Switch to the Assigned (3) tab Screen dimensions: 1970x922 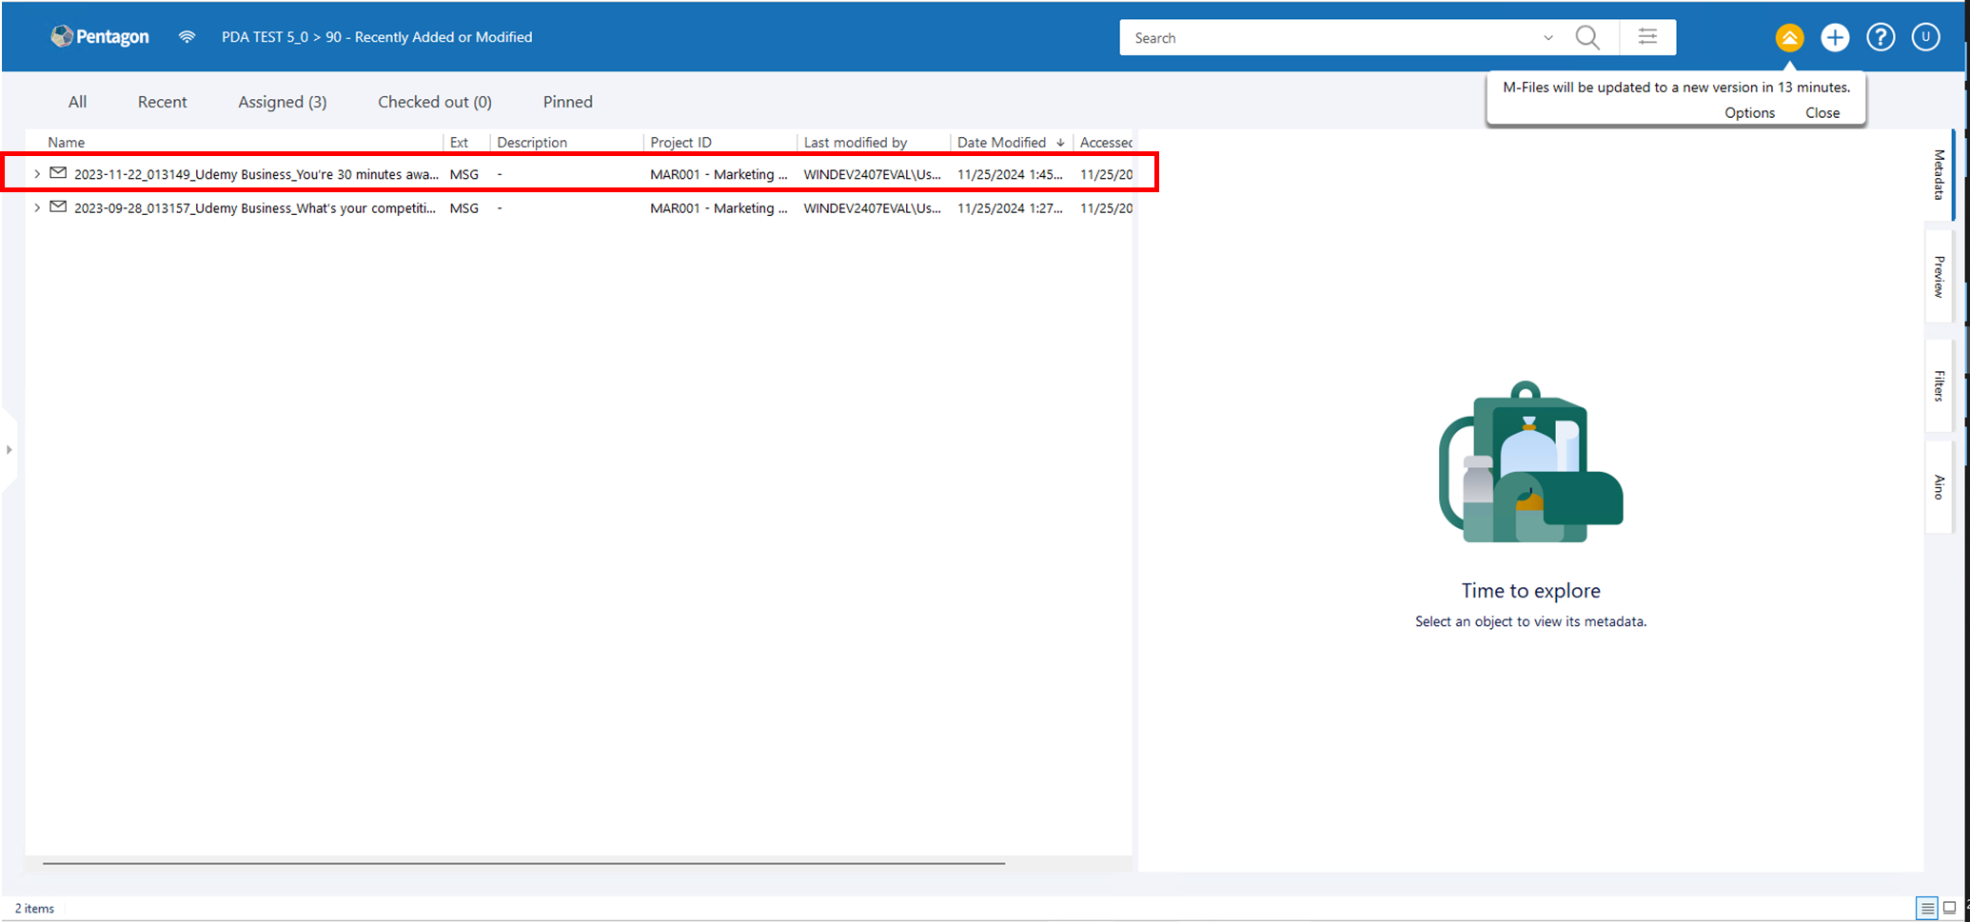(x=282, y=102)
